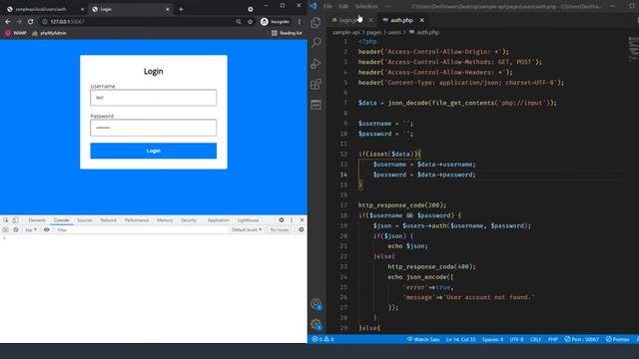Image resolution: width=639 pixels, height=359 pixels.
Task: Change the PHP language mode in status bar
Action: [552, 339]
